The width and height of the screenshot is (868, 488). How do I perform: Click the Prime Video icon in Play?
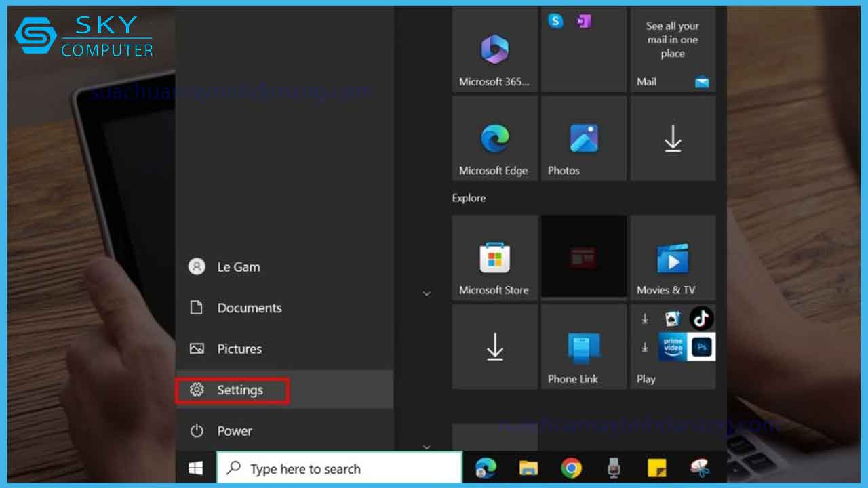[673, 346]
